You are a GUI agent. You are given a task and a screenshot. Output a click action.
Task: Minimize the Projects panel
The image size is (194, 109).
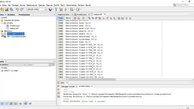pos(54,15)
